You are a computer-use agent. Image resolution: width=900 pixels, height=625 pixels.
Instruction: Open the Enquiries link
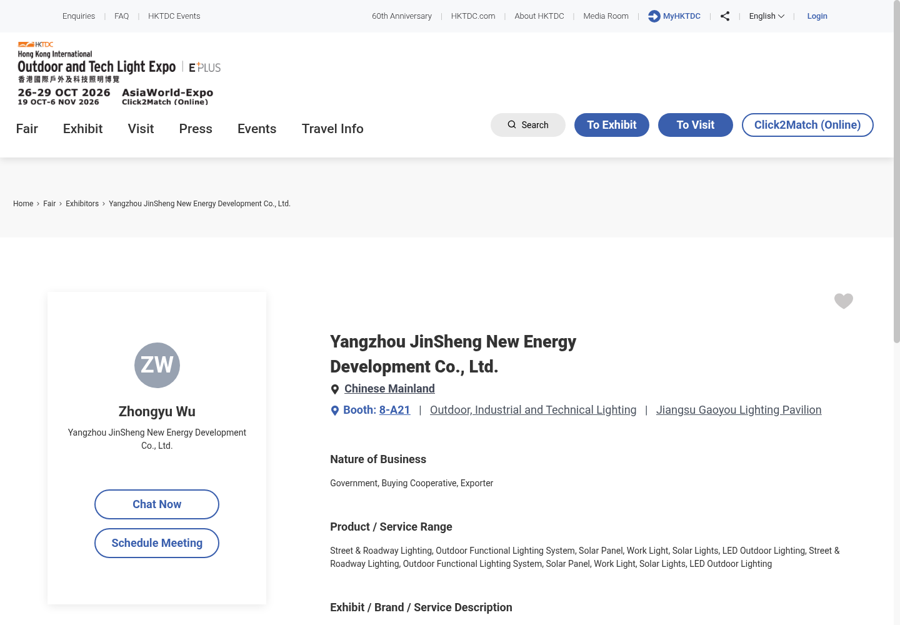79,16
